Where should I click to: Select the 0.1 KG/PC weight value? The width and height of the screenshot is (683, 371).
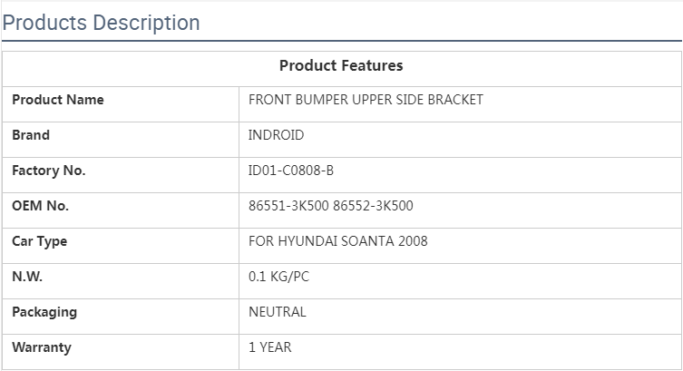click(278, 277)
